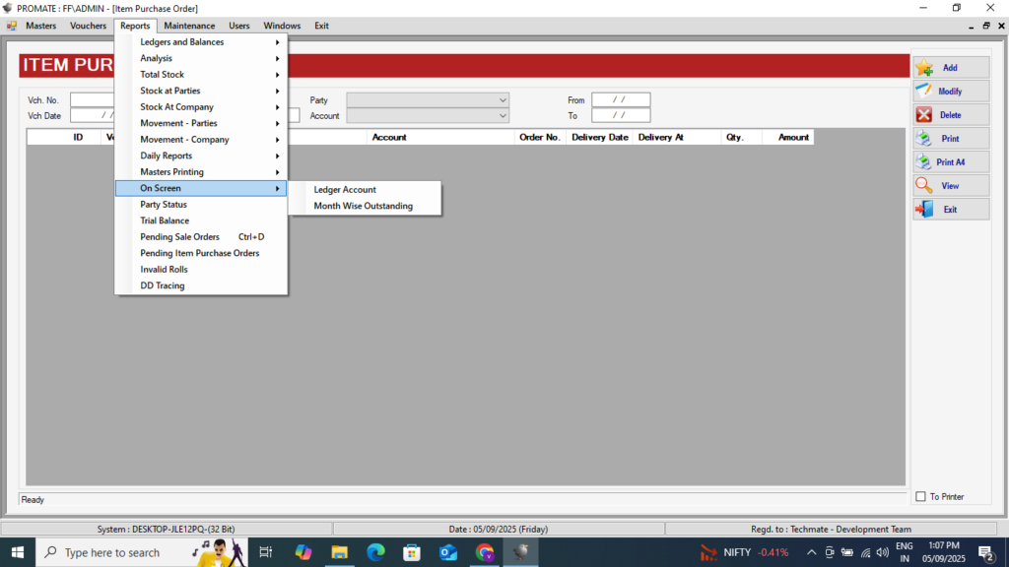Viewport: 1009px width, 567px height.
Task: Open the Account dropdown list
Action: coord(503,116)
